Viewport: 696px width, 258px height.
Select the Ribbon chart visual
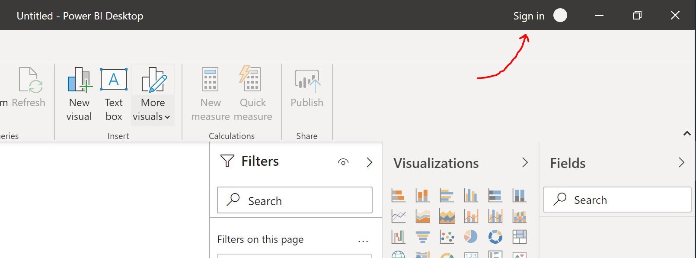[x=520, y=216]
